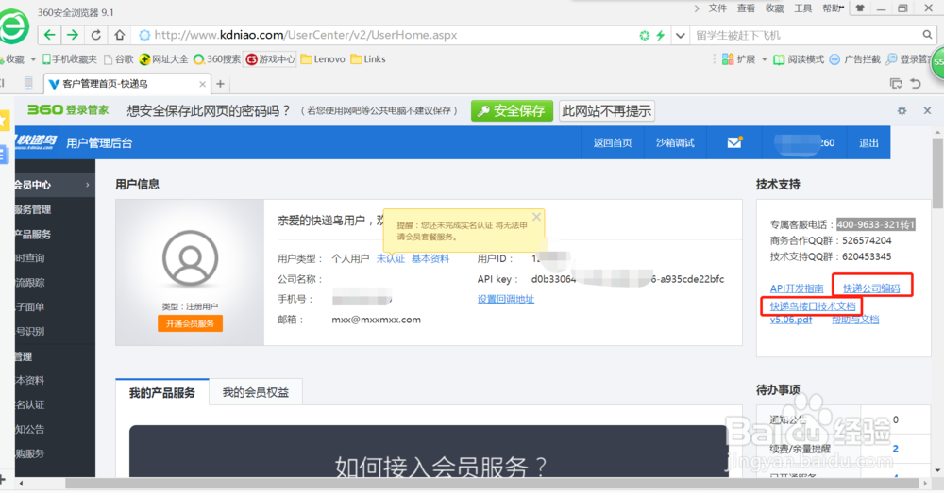Open the 网址大全 bookmark
944x493 pixels.
click(163, 59)
